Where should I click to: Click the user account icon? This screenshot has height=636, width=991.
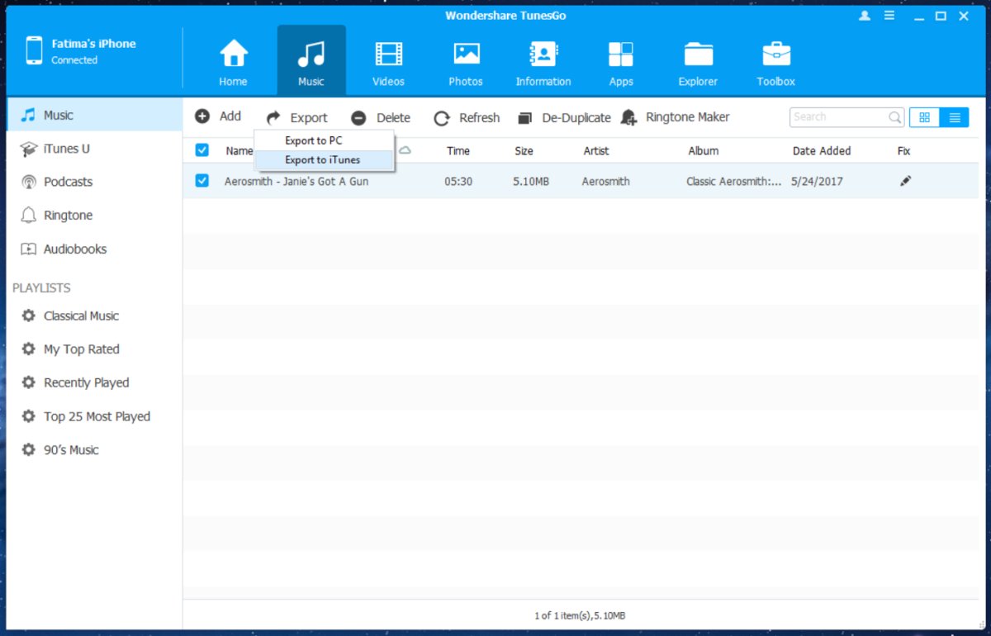coord(865,16)
